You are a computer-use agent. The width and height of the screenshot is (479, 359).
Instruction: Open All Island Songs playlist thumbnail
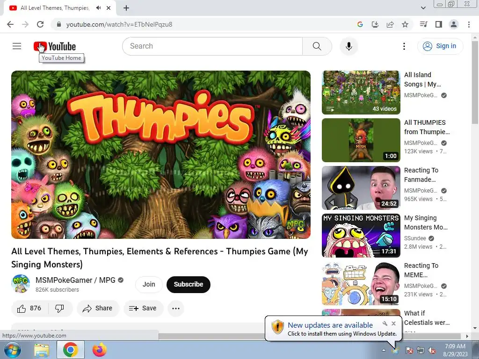(x=361, y=92)
